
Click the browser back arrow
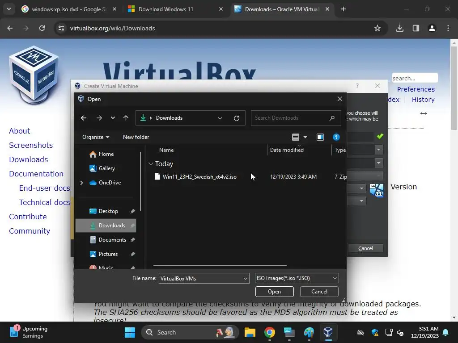[10, 28]
